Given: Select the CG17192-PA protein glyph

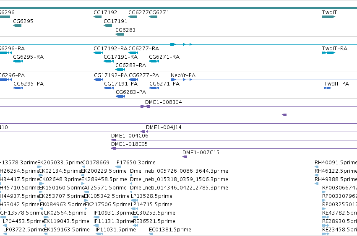Looking at the screenshot, I should point(99,80).
